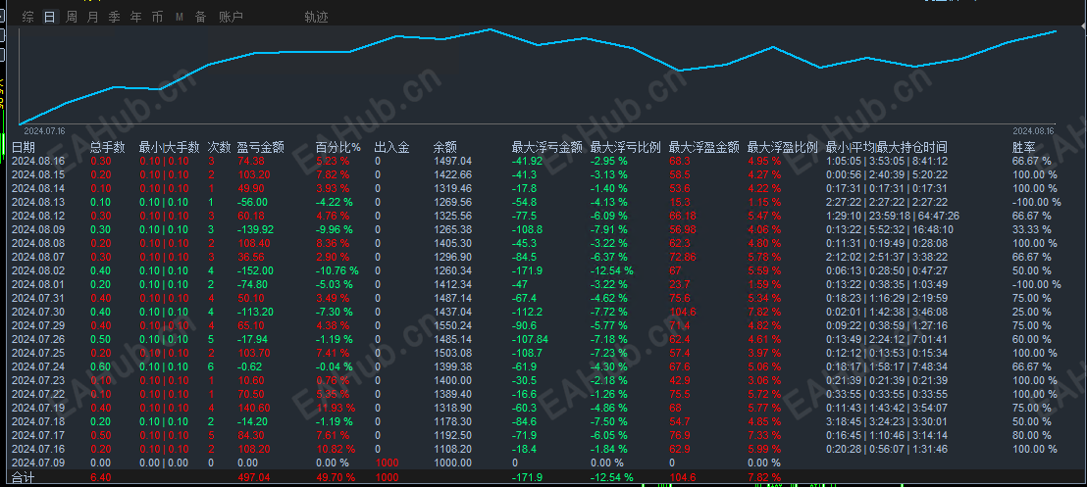This screenshot has height=487, width=1087.
Task: Click the 日期 column header
Action: click(x=24, y=148)
